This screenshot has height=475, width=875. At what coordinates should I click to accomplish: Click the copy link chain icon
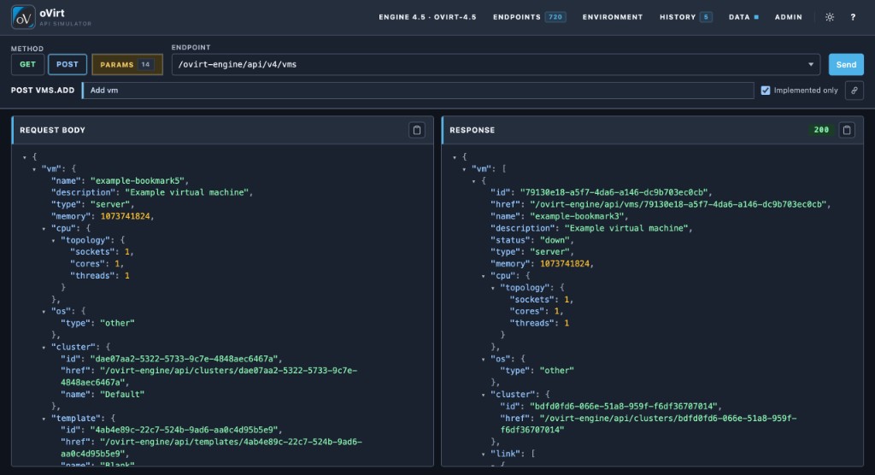(854, 91)
